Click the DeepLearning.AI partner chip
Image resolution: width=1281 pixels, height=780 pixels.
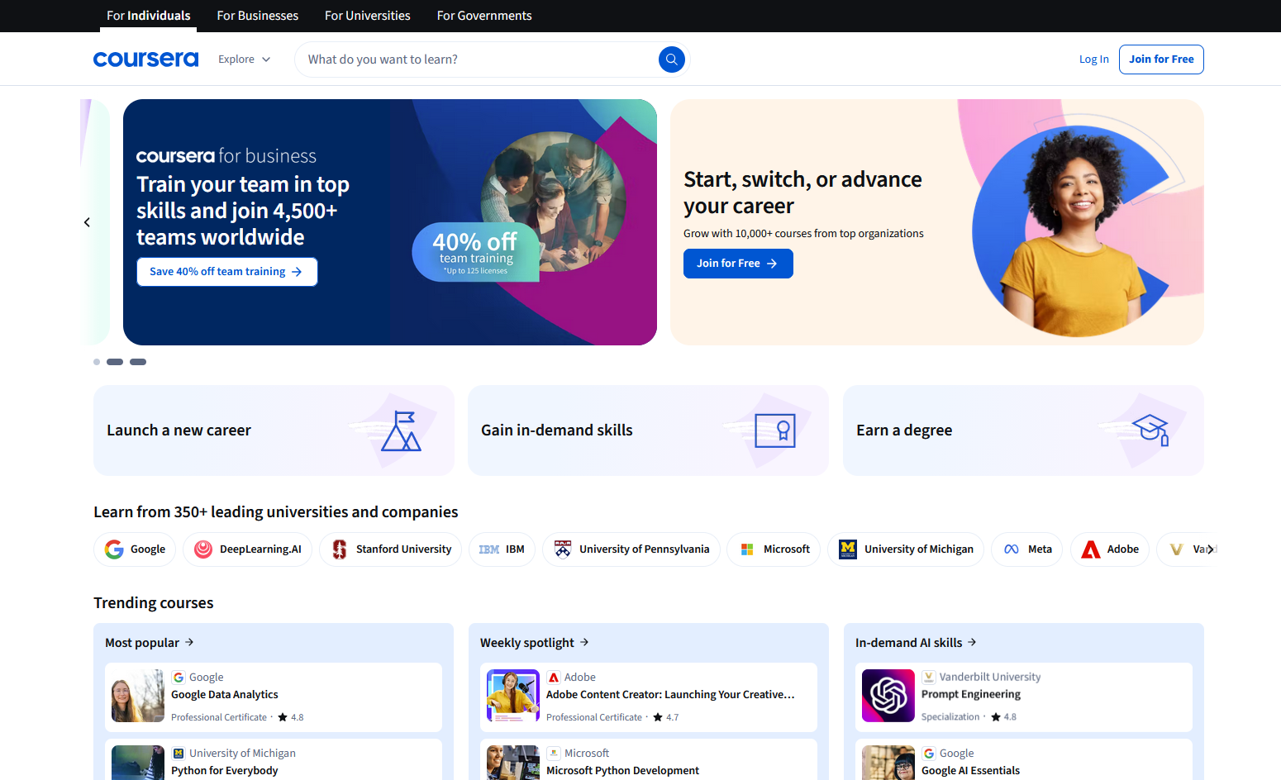click(x=247, y=549)
